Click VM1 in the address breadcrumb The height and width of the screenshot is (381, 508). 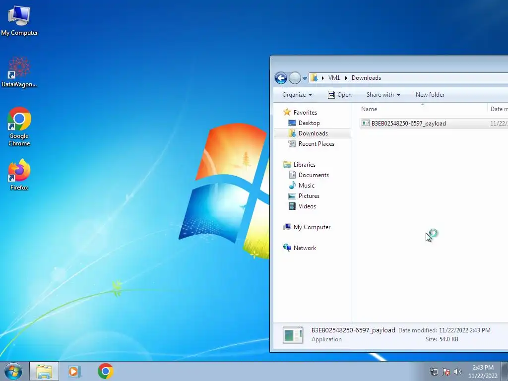(334, 78)
